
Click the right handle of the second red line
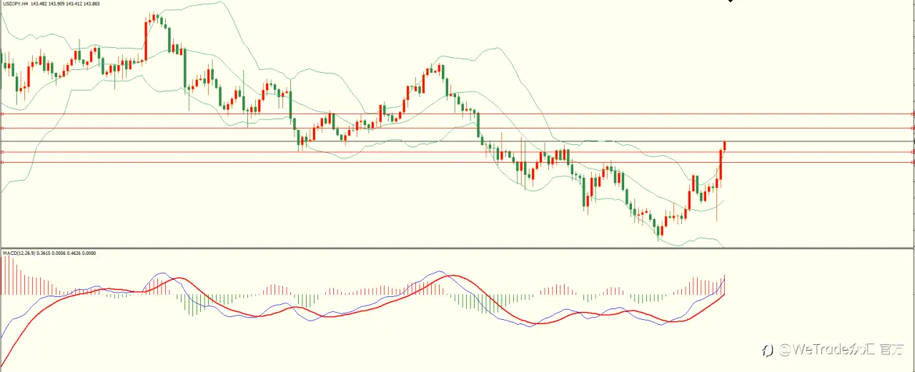pos(913,128)
